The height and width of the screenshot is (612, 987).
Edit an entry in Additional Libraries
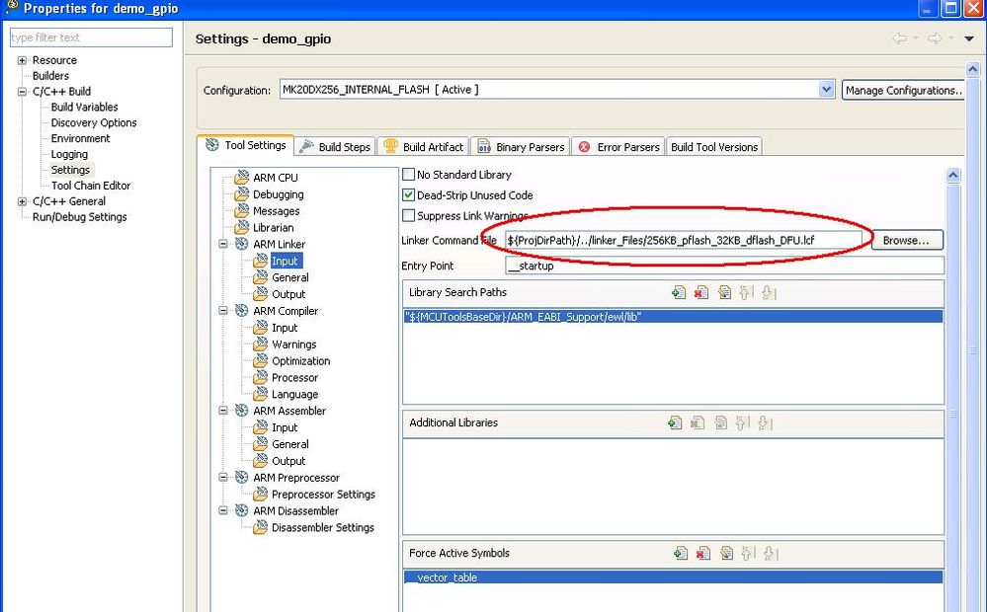(x=720, y=422)
